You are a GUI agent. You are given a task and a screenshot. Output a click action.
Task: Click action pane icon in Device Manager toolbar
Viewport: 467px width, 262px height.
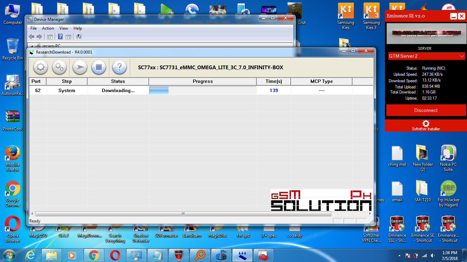point(68,37)
